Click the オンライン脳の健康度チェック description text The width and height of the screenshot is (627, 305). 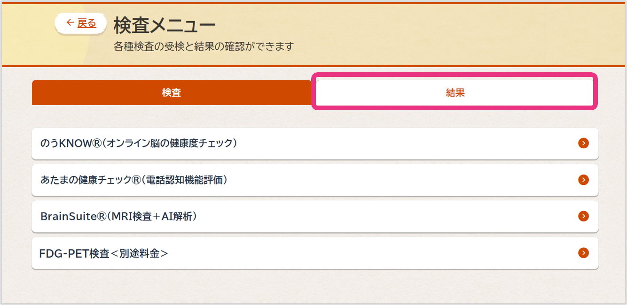tap(170, 143)
